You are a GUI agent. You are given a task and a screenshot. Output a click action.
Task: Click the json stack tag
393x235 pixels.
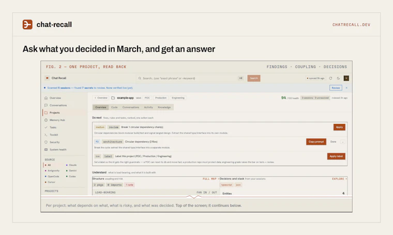pyautogui.click(x=238, y=185)
